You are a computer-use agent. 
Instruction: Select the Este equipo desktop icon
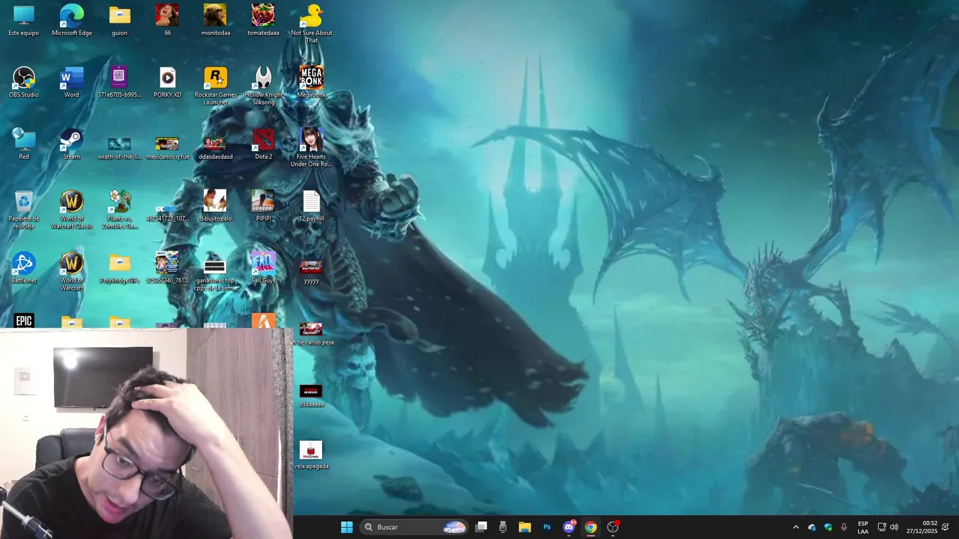coord(24,20)
